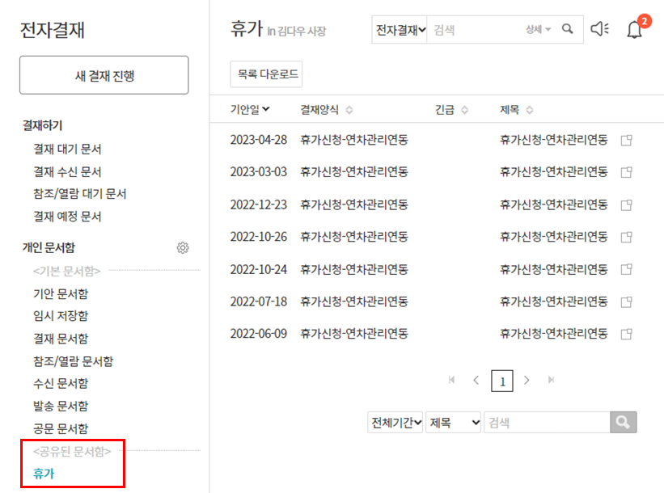Click the magnifier icon in top search
The image size is (664, 493).
pyautogui.click(x=568, y=29)
